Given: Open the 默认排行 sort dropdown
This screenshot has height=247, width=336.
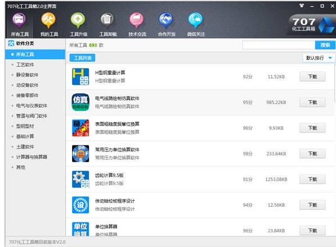Looking at the screenshot, I should (319, 58).
